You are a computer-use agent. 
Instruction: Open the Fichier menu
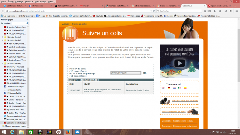[x=4, y=2]
